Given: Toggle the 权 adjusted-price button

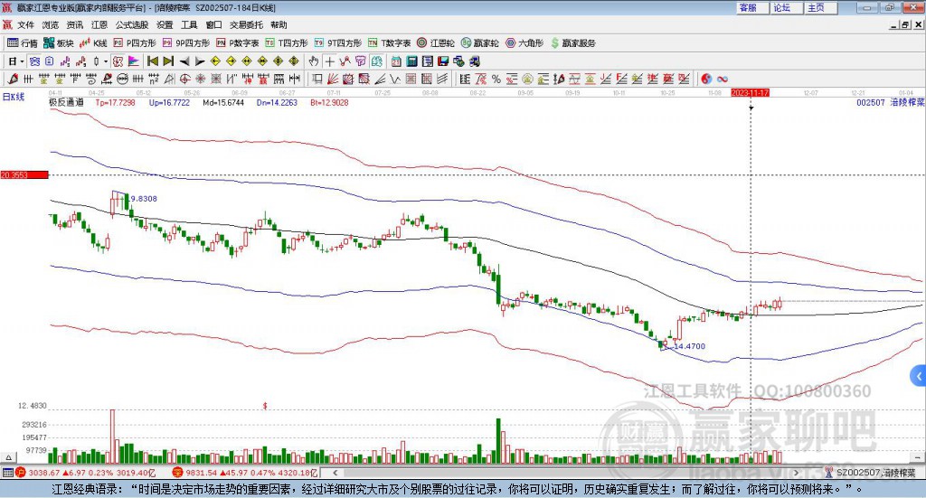Looking at the screenshot, I should [x=118, y=61].
